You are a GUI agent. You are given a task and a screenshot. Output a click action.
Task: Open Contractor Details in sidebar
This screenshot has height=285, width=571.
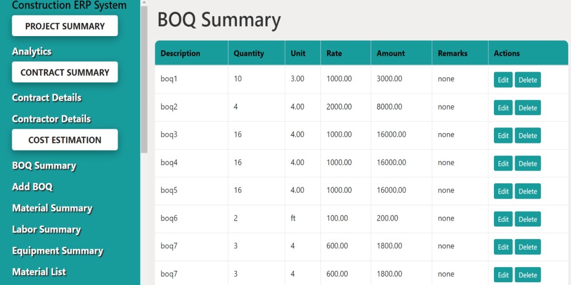coord(51,119)
